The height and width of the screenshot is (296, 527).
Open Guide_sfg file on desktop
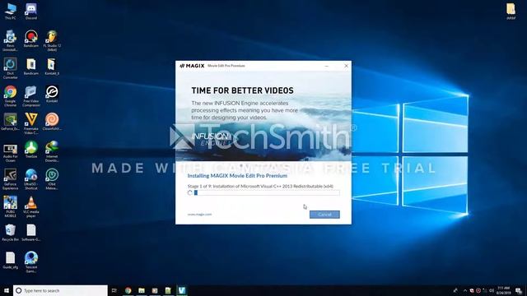tap(10, 261)
